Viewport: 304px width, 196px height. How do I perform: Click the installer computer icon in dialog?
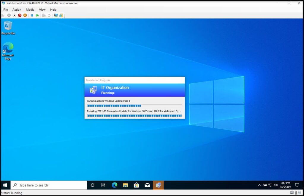coord(93,90)
